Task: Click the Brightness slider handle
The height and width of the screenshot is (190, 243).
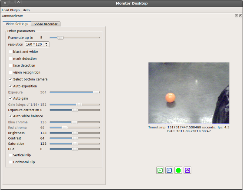Action: click(75, 133)
